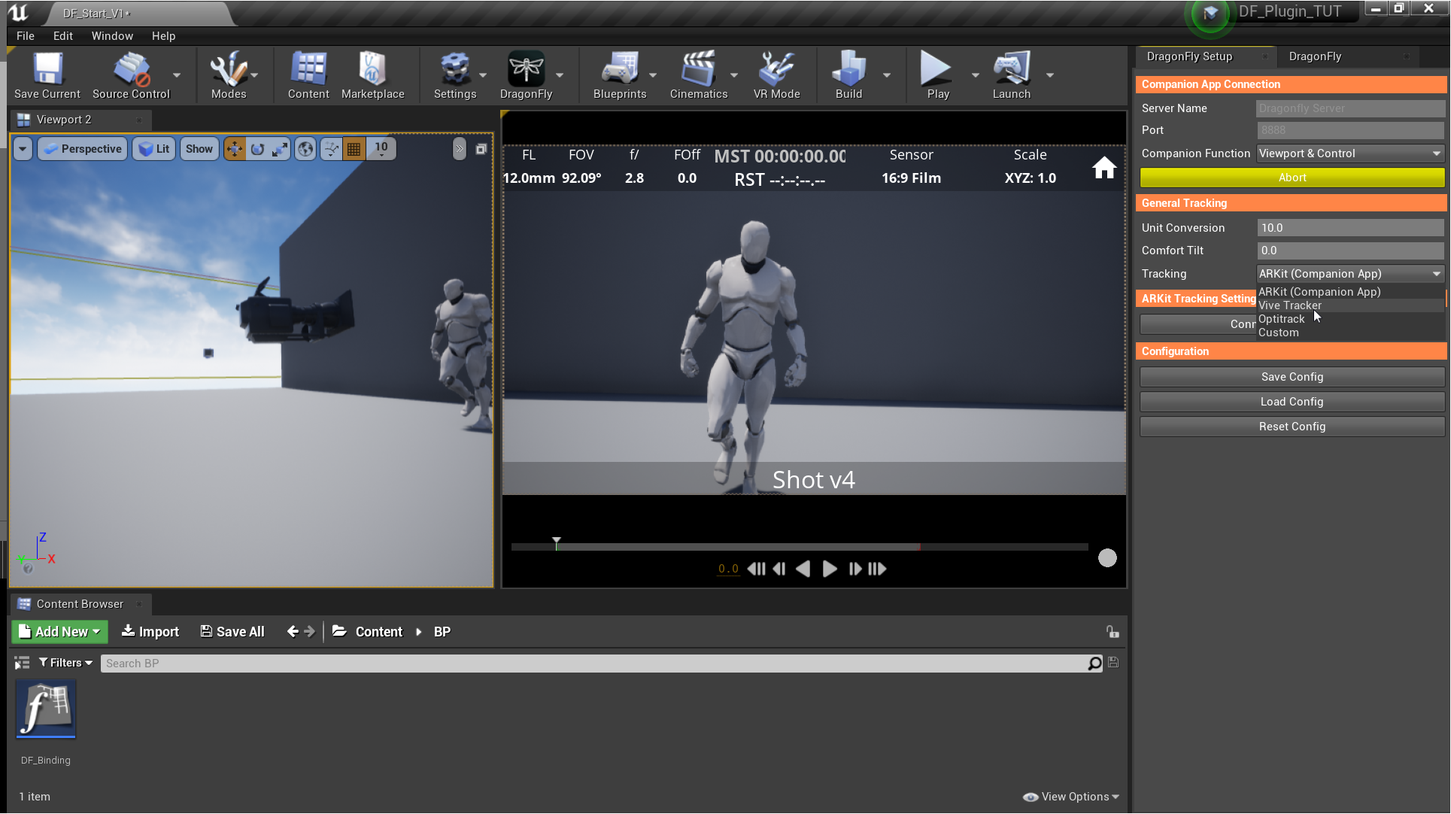Click the Play toolbar button
The width and height of the screenshot is (1451, 814).
(937, 75)
